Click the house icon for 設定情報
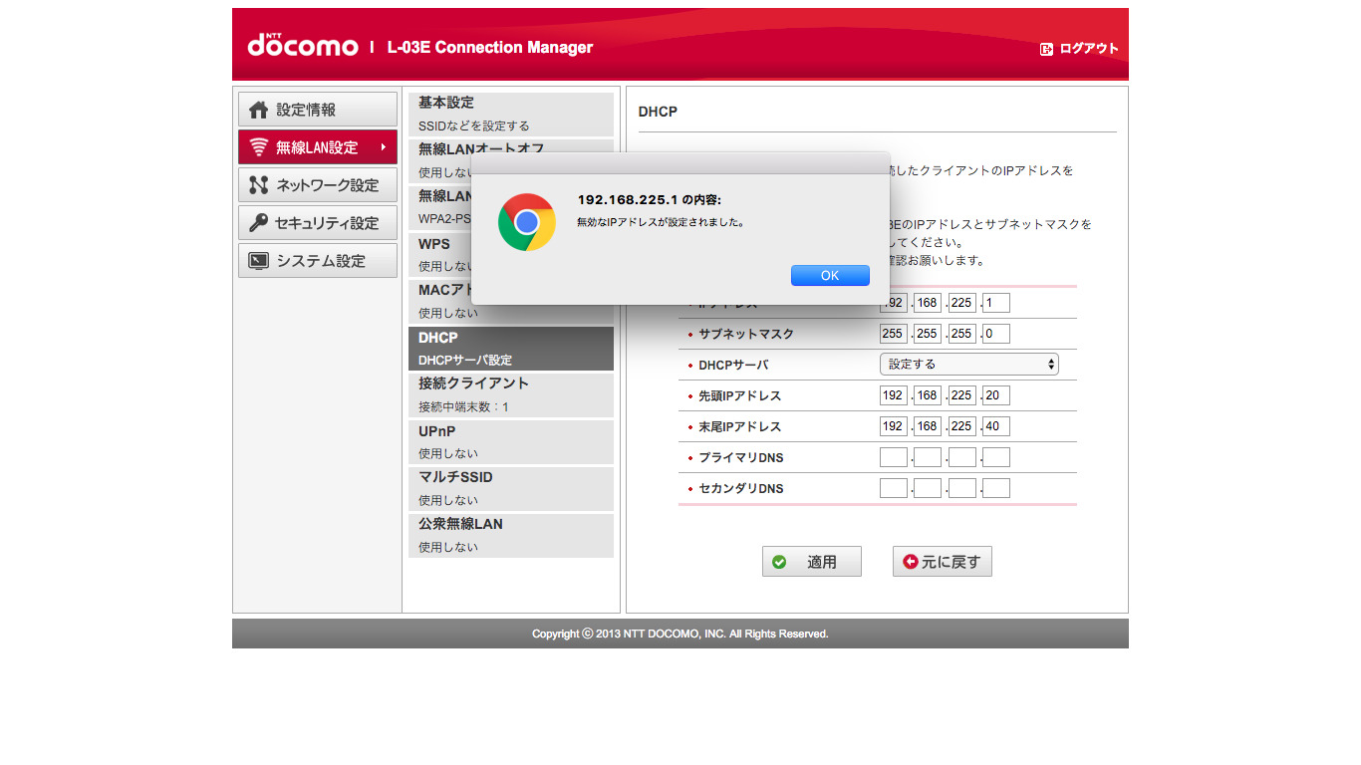 (x=258, y=110)
